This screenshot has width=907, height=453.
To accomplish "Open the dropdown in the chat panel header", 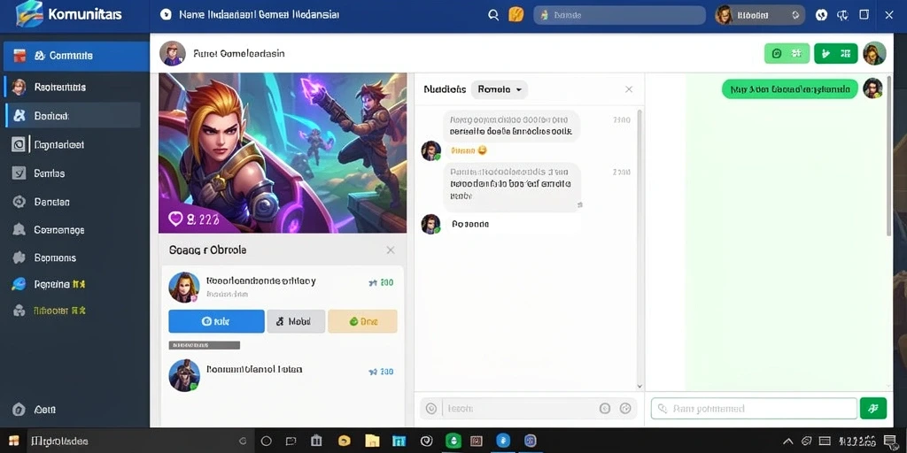I will pyautogui.click(x=500, y=89).
